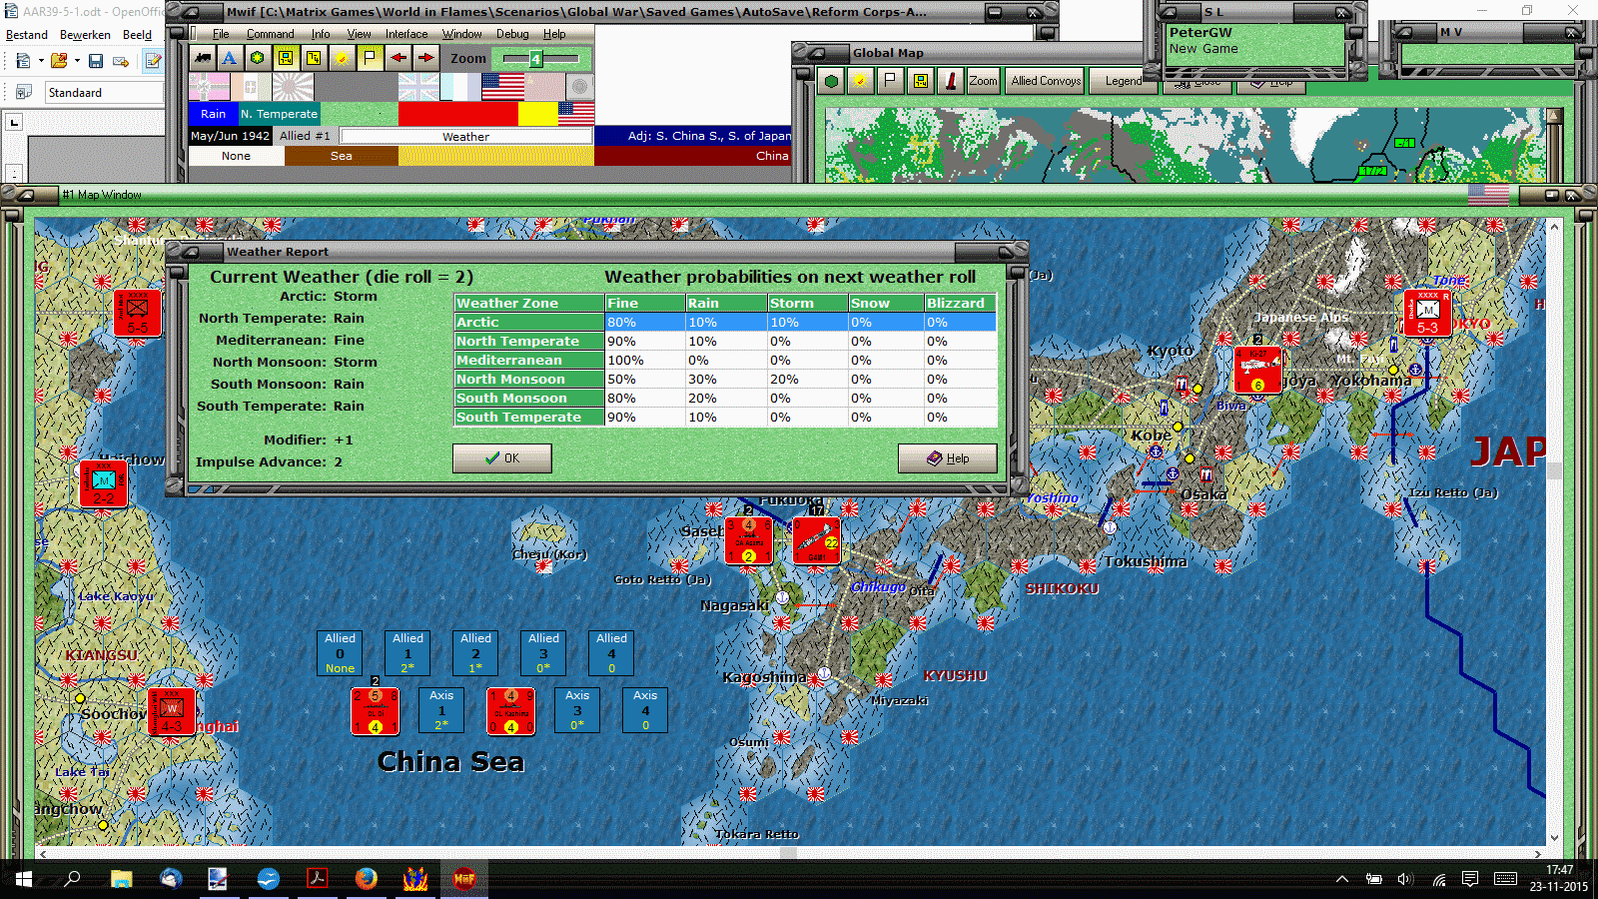Click the brown Sea terrain swatch
This screenshot has width=1598, height=899.
[x=342, y=156]
